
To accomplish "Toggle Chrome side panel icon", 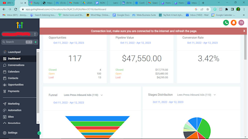I will pos(232,9).
